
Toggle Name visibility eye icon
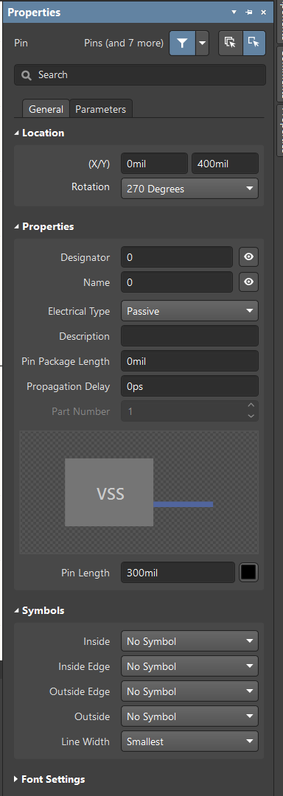point(248,282)
